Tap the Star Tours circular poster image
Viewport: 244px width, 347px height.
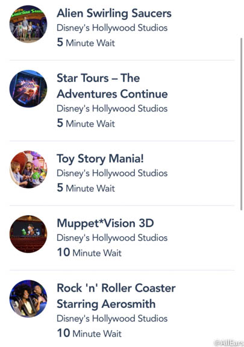(28, 89)
